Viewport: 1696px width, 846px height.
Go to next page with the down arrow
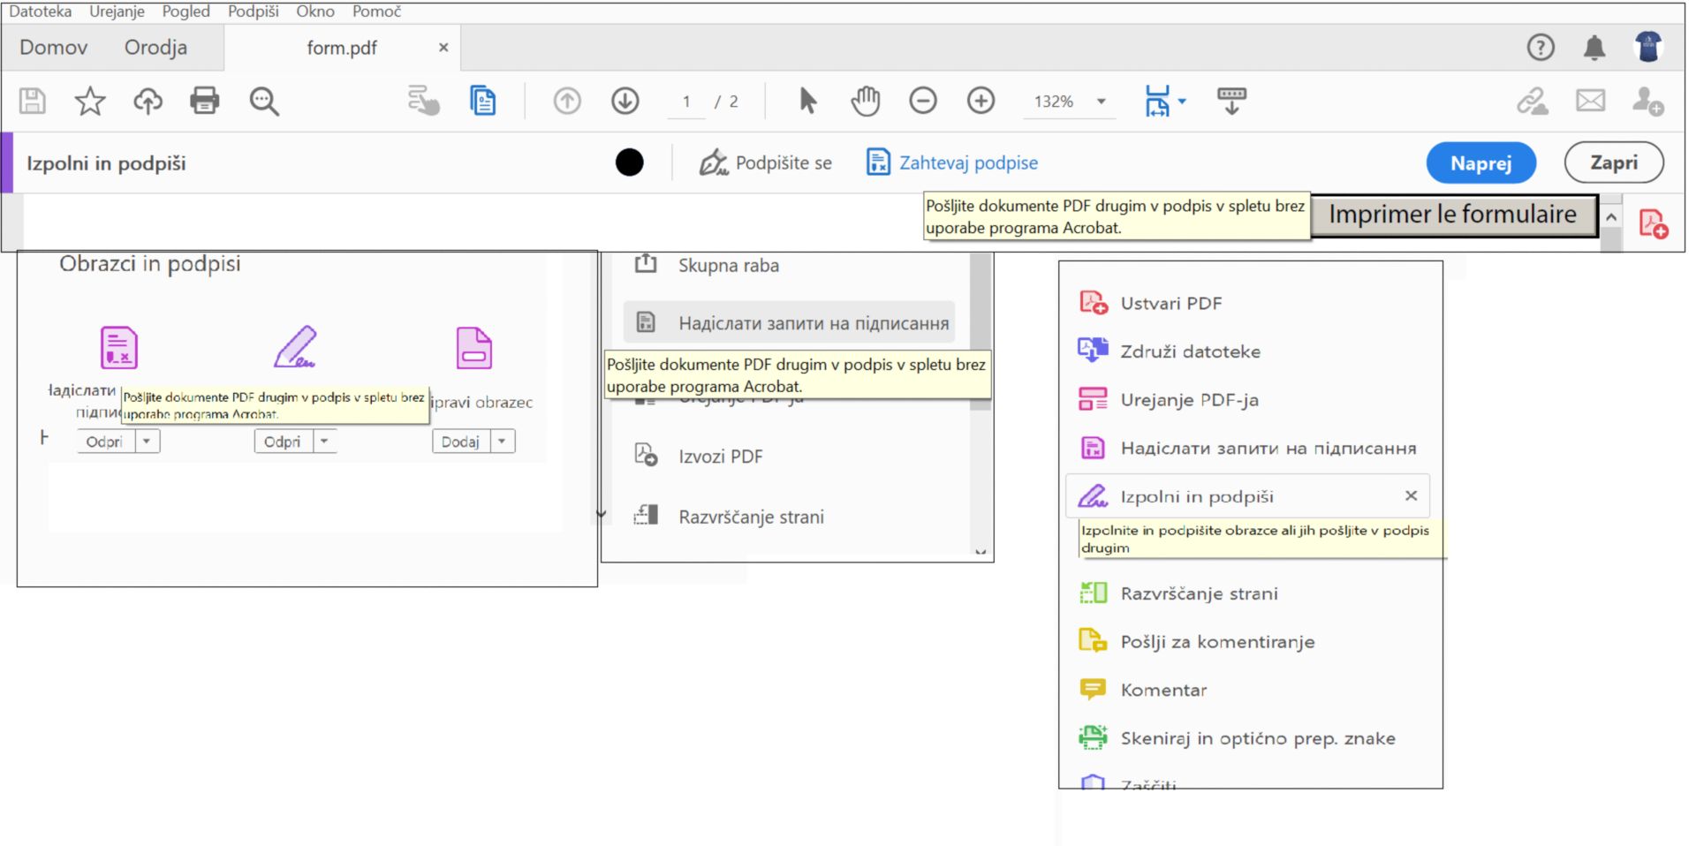click(625, 101)
